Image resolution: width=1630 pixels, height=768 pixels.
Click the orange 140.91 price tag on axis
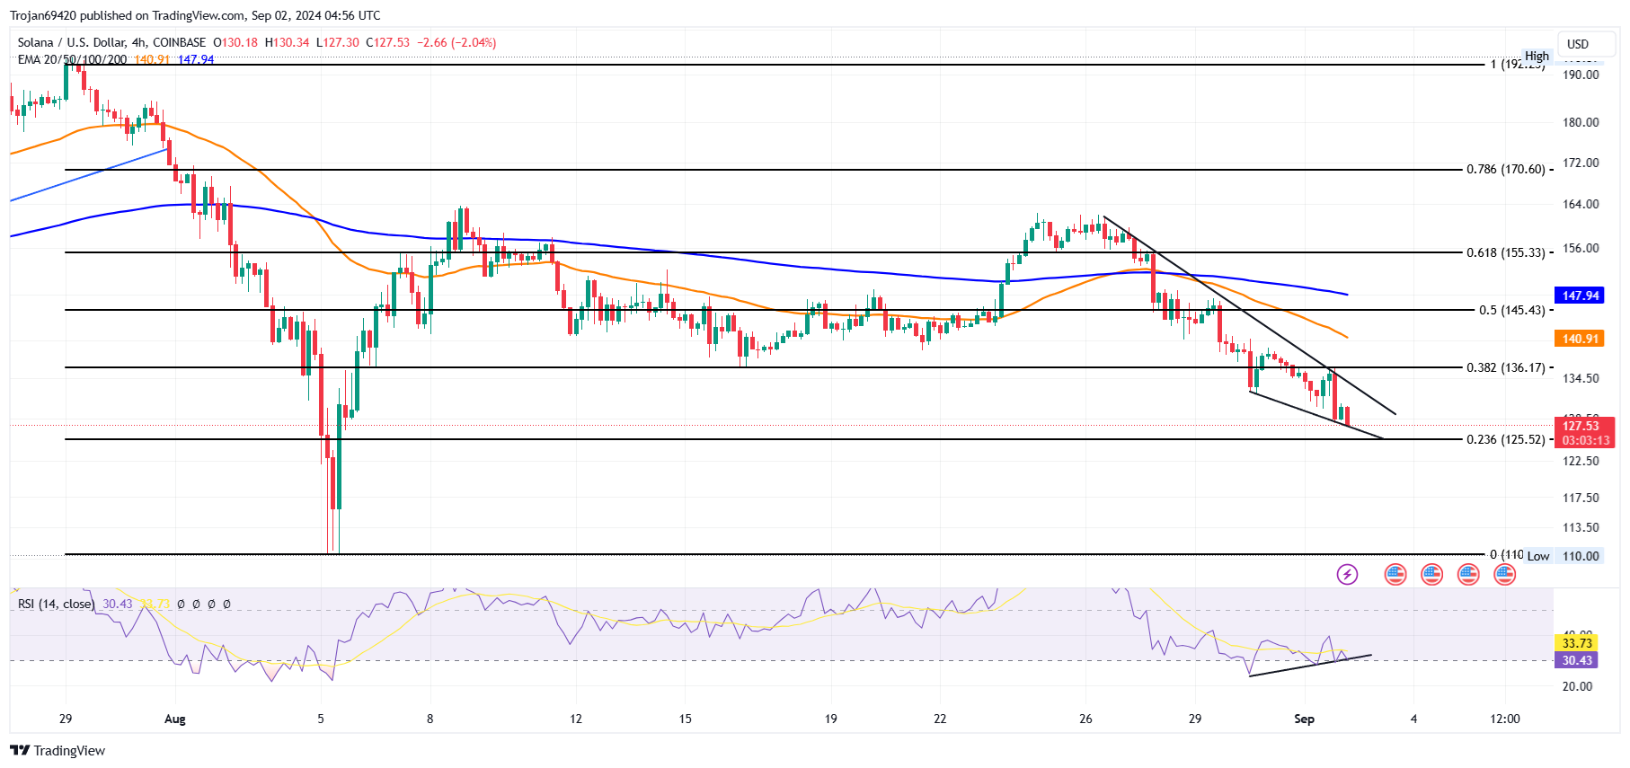tap(1581, 339)
